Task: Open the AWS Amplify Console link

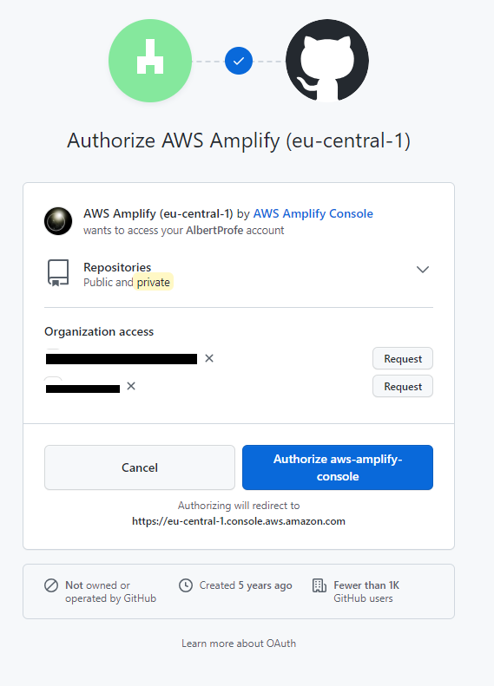Action: 313,213
